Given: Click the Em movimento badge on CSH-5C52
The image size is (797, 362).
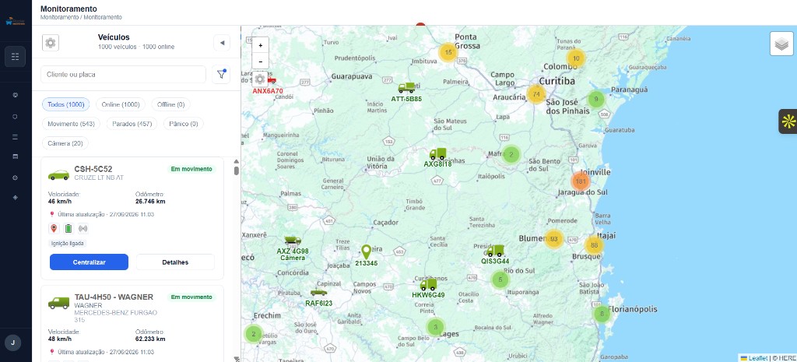Looking at the screenshot, I should click(191, 169).
